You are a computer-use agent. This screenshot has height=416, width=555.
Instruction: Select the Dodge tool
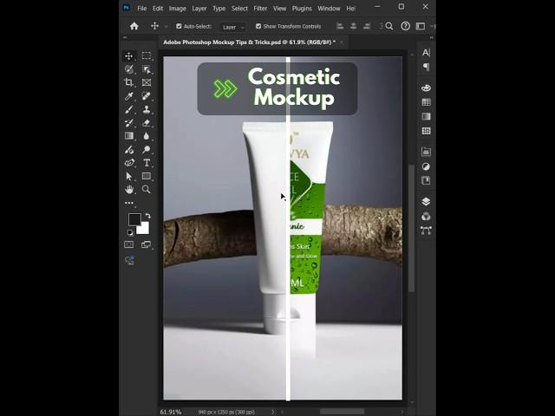coord(147,149)
